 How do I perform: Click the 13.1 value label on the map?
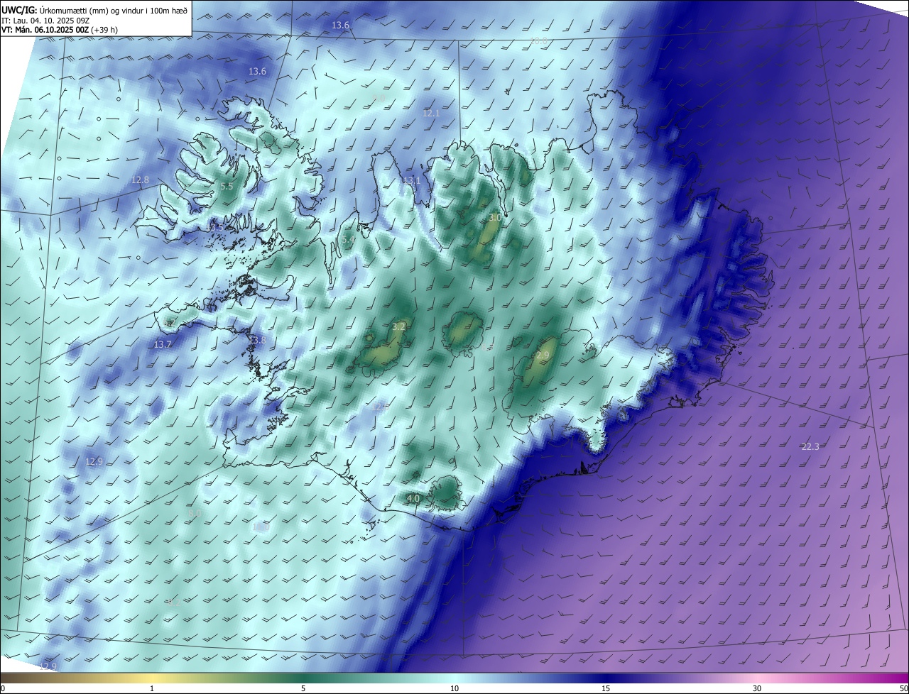tap(412, 180)
